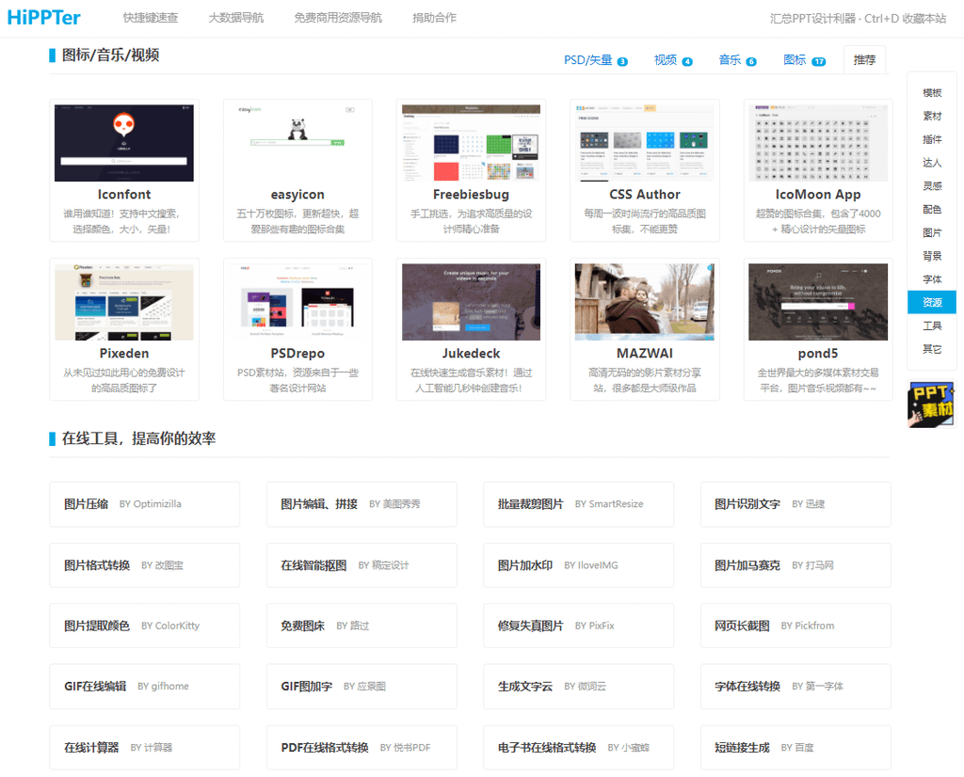Open the 短链接生成 tool

tap(795, 748)
